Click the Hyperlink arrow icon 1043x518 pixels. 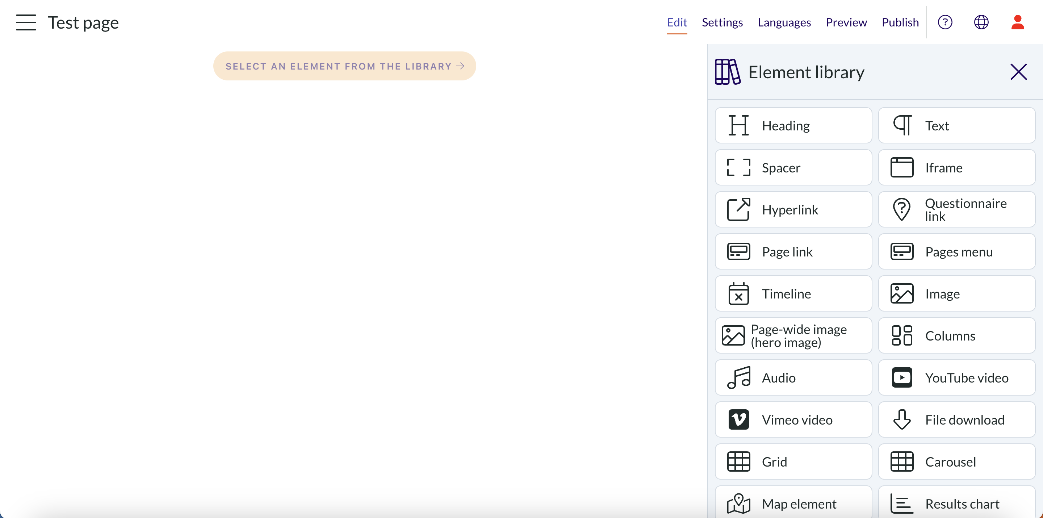pos(738,209)
